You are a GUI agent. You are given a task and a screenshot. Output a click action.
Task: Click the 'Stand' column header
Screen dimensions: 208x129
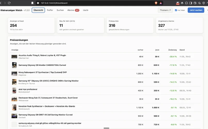(x=182, y=50)
